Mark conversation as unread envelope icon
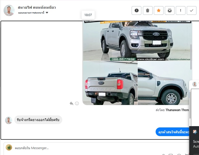Viewport: 199px width, 155px height. (x=170, y=10)
